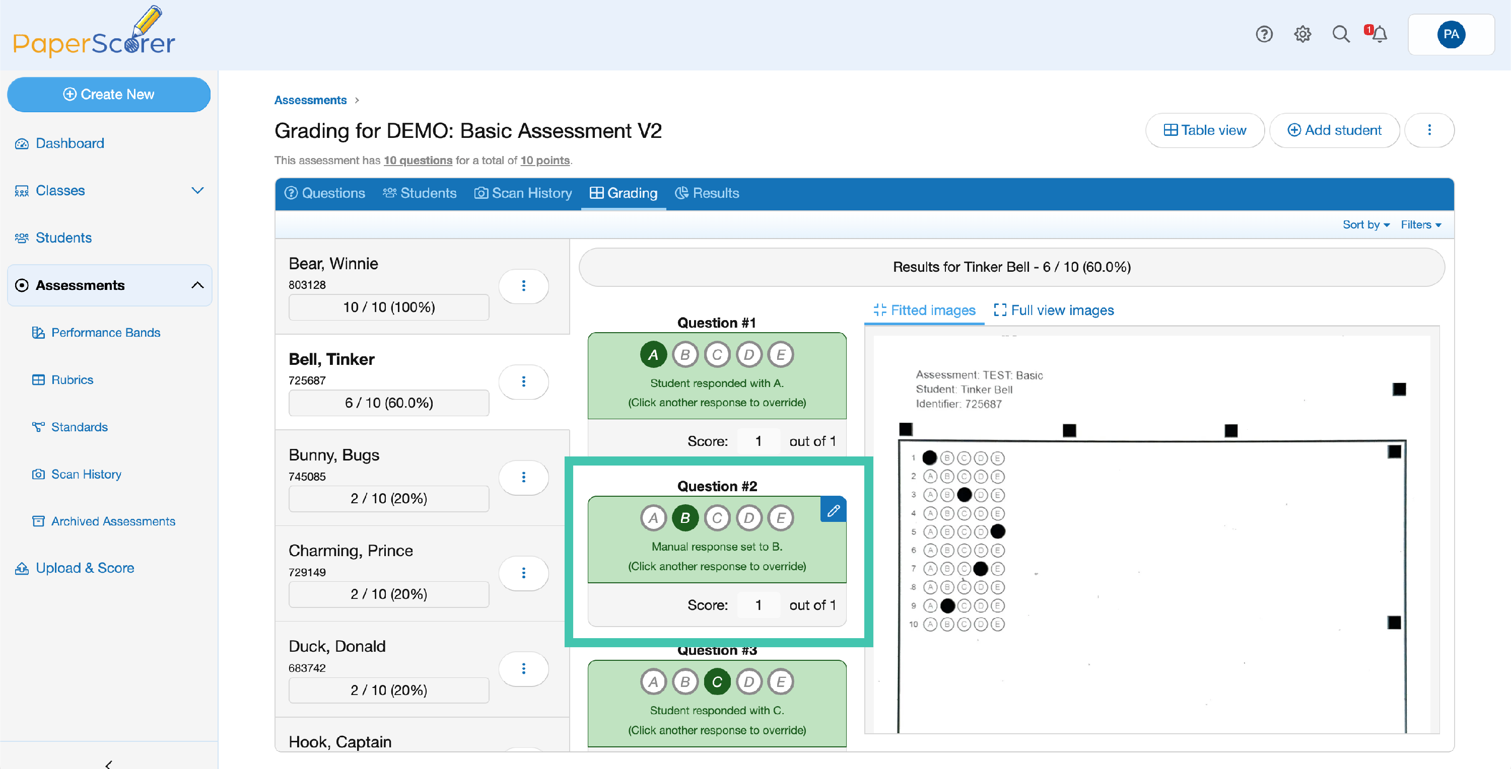Switch to the Questions tab
This screenshot has width=1511, height=769.
324,193
